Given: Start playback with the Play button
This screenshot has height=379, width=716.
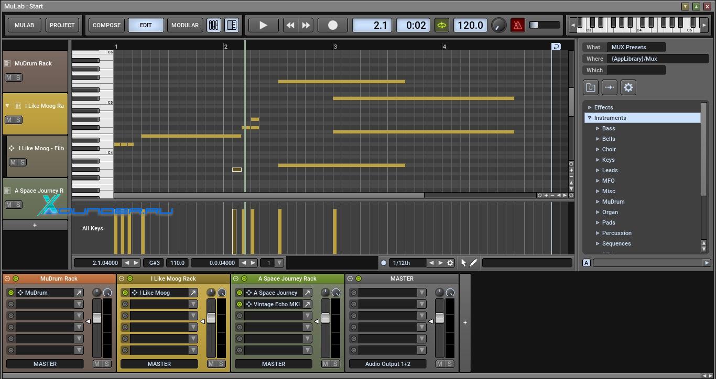Looking at the screenshot, I should pos(263,25).
